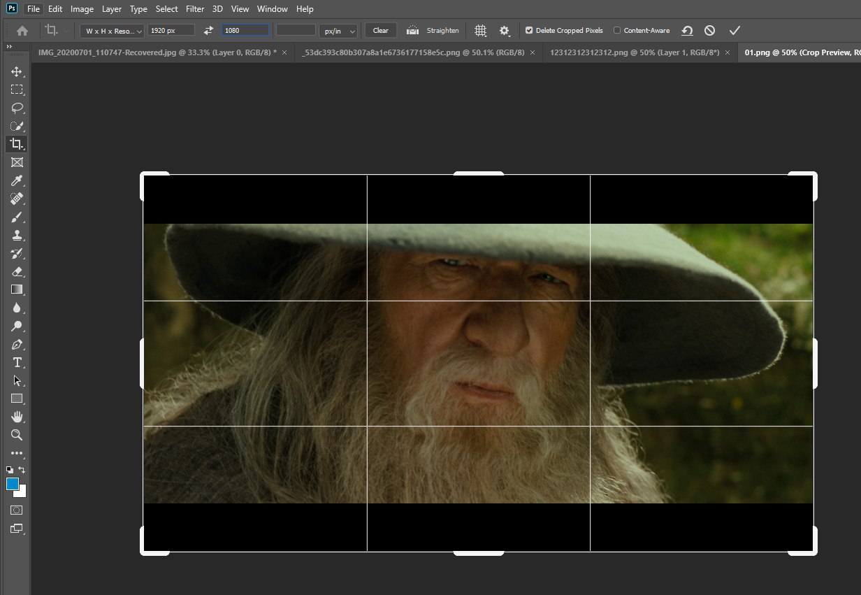The image size is (861, 595).
Task: Click the empty resolution input field
Action: (296, 31)
